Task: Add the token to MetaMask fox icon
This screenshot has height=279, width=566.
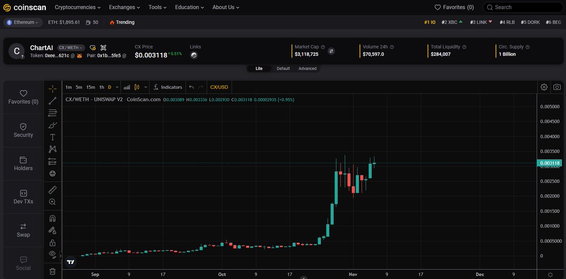Action: [x=80, y=56]
